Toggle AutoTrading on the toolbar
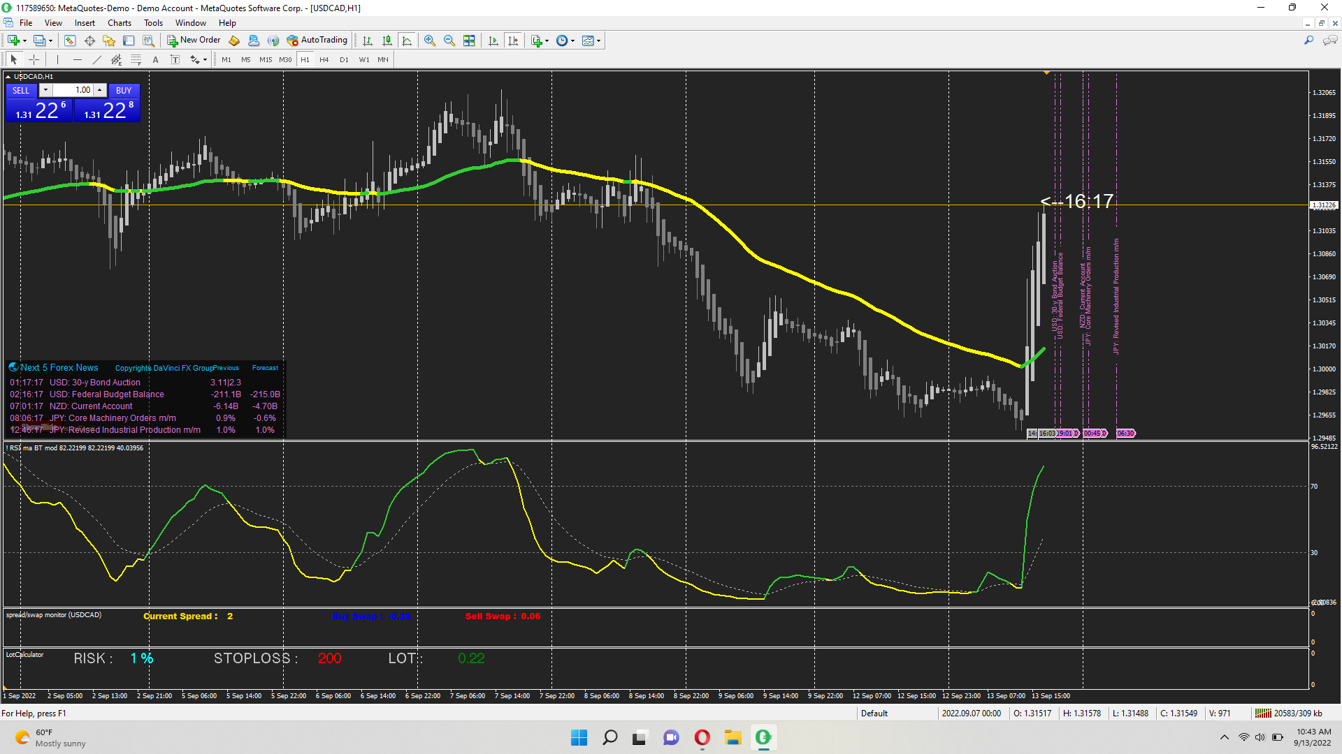 (317, 40)
